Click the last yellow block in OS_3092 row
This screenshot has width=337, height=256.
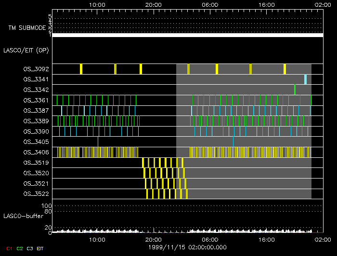(285, 69)
